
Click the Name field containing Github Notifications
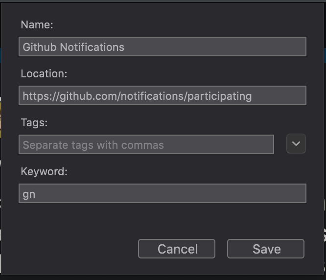click(x=163, y=47)
